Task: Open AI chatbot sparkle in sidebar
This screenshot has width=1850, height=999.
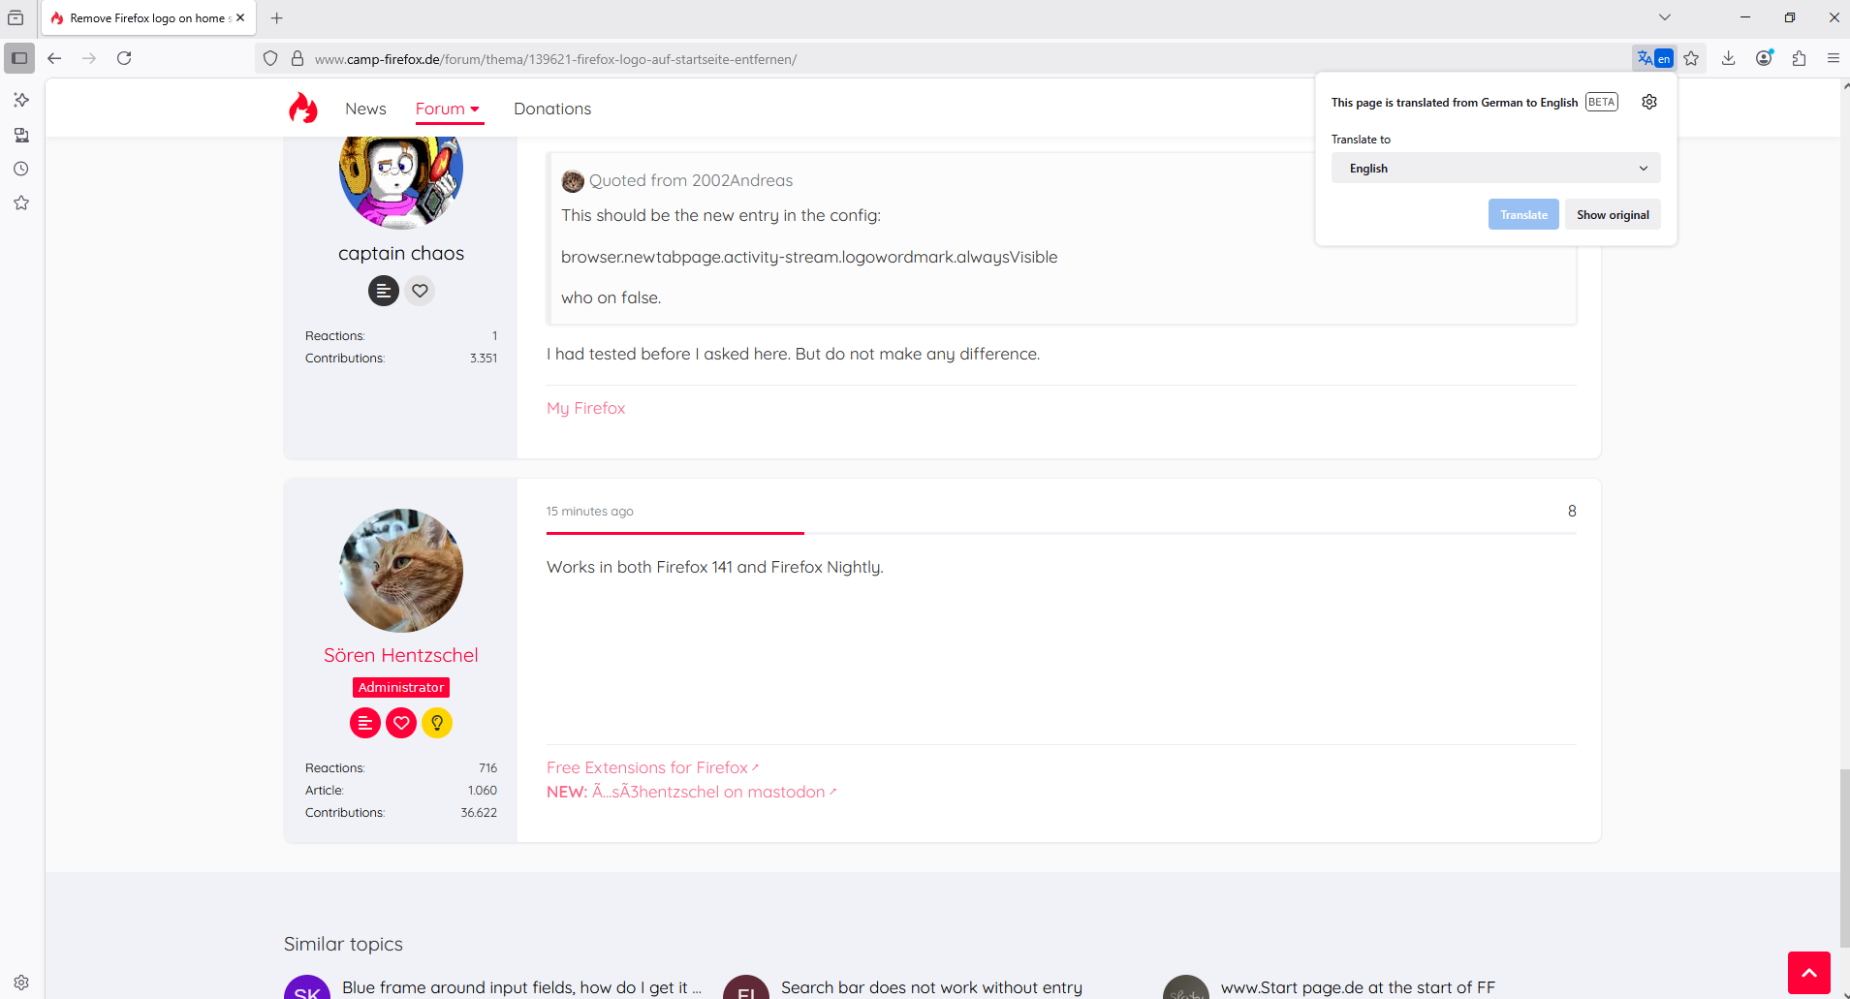Action: (x=21, y=100)
